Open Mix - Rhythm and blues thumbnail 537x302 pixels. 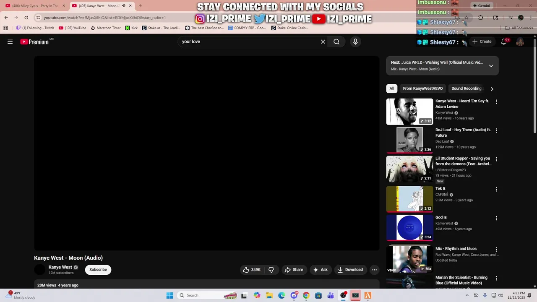point(409,259)
